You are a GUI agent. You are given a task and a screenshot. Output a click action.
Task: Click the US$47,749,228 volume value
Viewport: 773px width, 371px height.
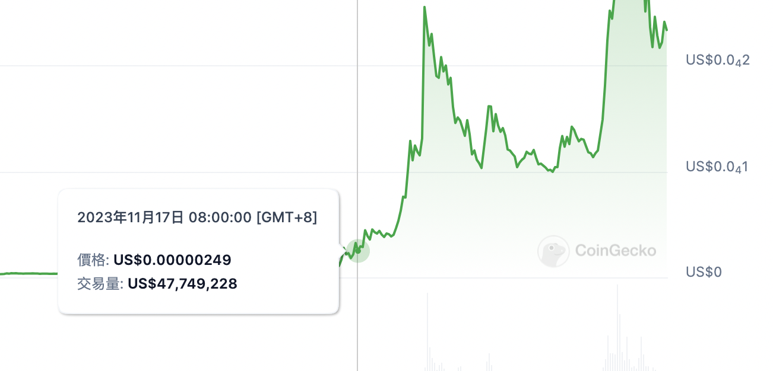coord(182,284)
